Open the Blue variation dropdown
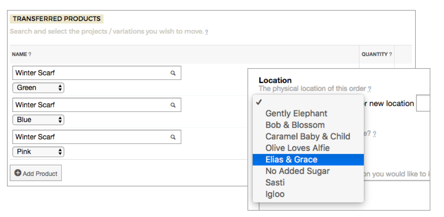The width and height of the screenshot is (444, 217). (38, 120)
